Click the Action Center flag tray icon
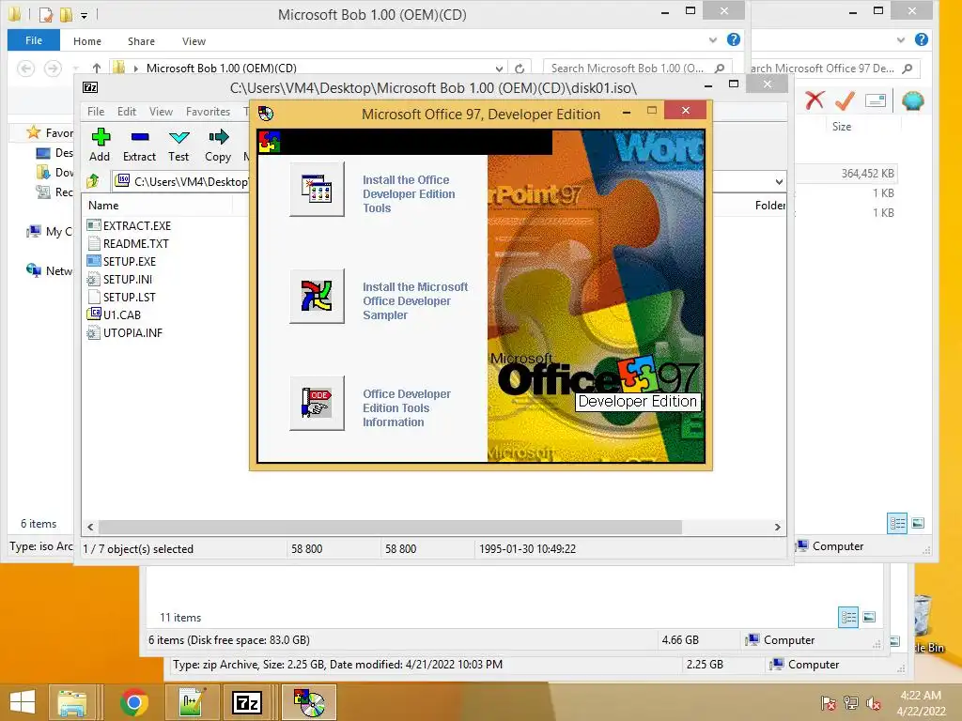962x721 pixels. [829, 703]
